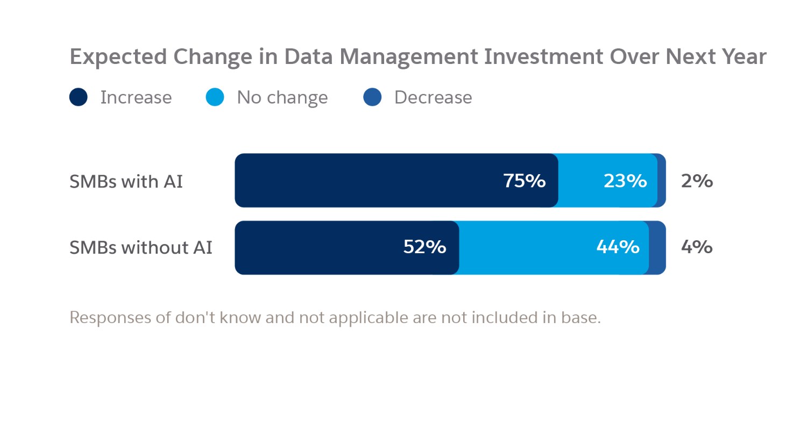Click the SMBs without AI row label
Image resolution: width=807 pixels, height=430 pixels.
point(141,247)
